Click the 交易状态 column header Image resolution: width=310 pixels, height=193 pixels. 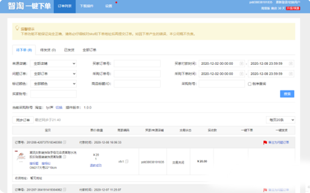tap(185, 130)
